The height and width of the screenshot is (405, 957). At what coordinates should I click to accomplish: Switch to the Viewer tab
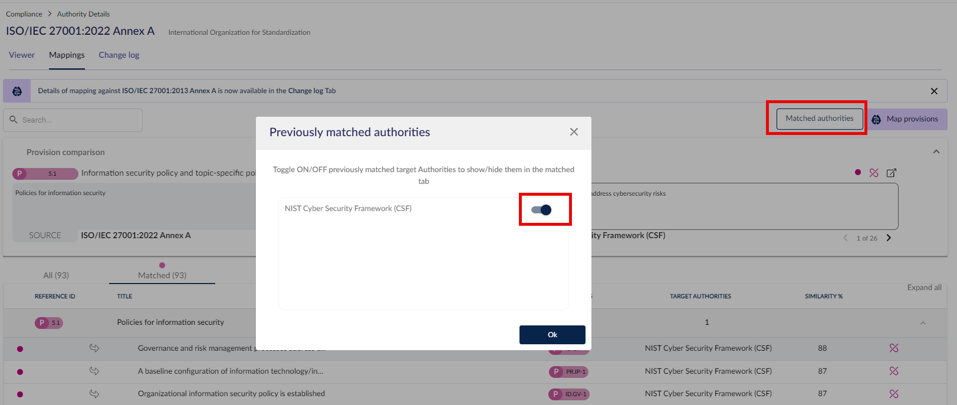click(x=22, y=55)
